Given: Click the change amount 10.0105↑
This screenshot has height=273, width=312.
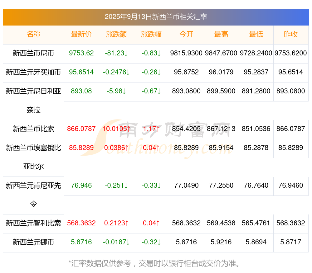Looking at the screenshot, I should pyautogui.click(x=116, y=129).
